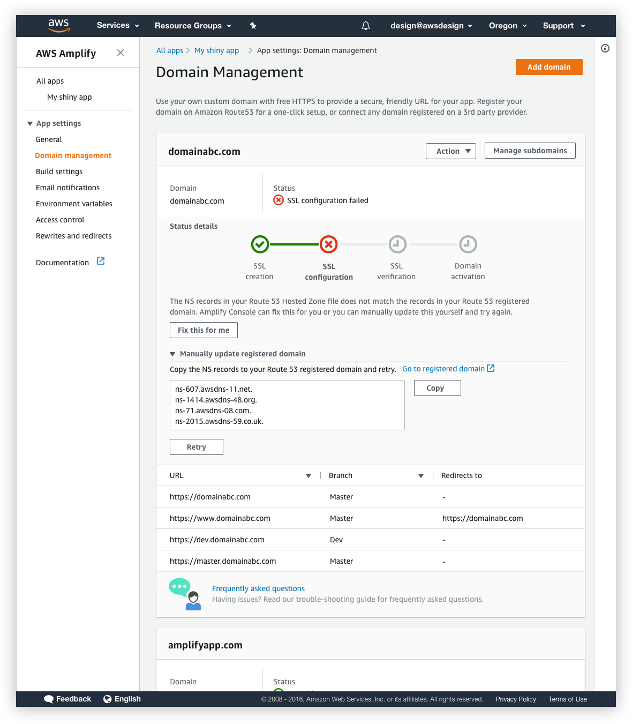Click the AWS logo in the header

59,25
